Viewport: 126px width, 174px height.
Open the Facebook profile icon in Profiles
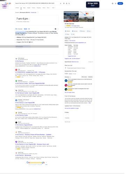point(67,115)
